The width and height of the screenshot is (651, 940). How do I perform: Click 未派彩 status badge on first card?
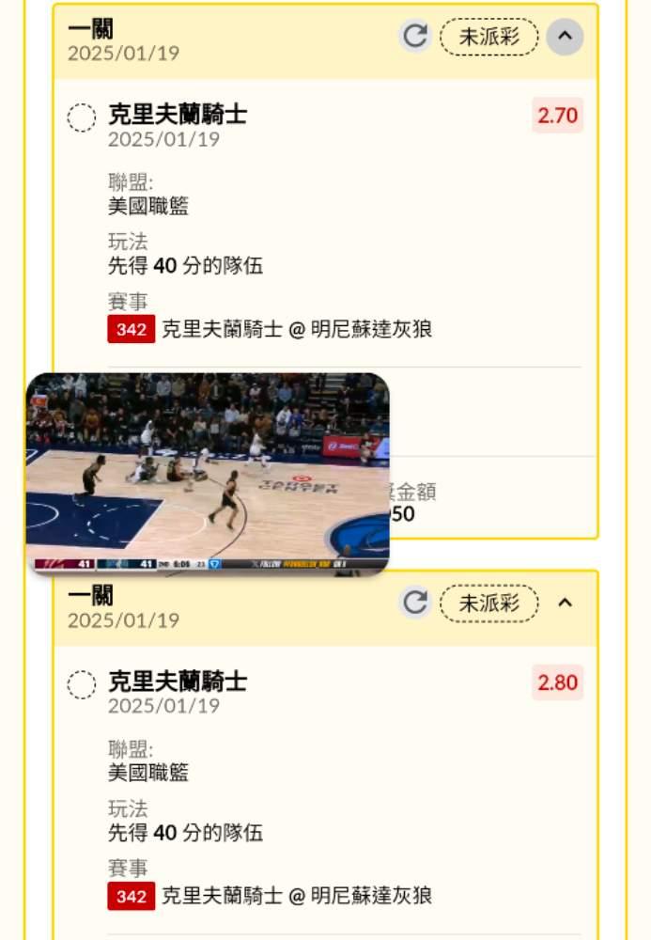pyautogui.click(x=488, y=37)
